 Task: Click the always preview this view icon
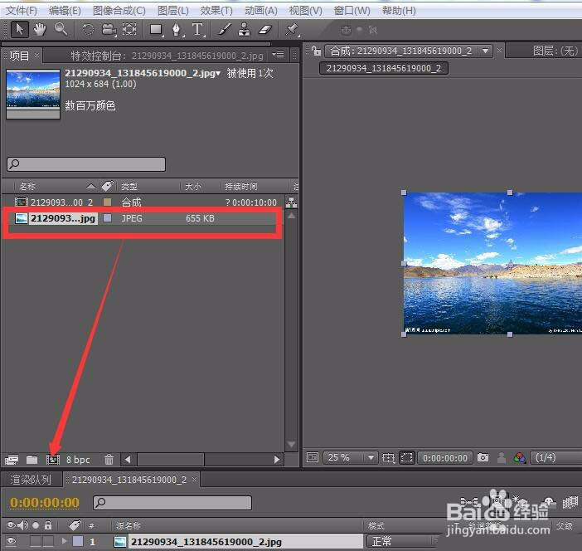(x=313, y=457)
